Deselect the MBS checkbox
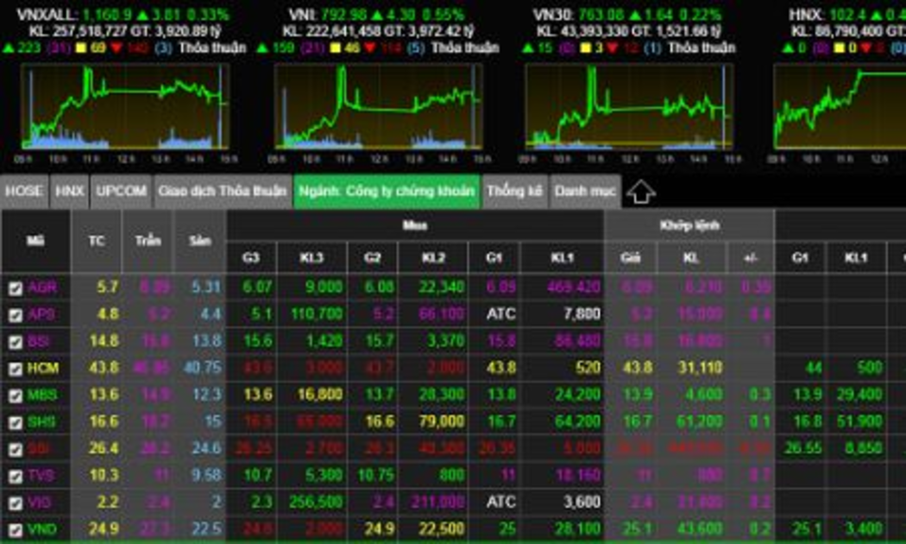 pos(15,395)
